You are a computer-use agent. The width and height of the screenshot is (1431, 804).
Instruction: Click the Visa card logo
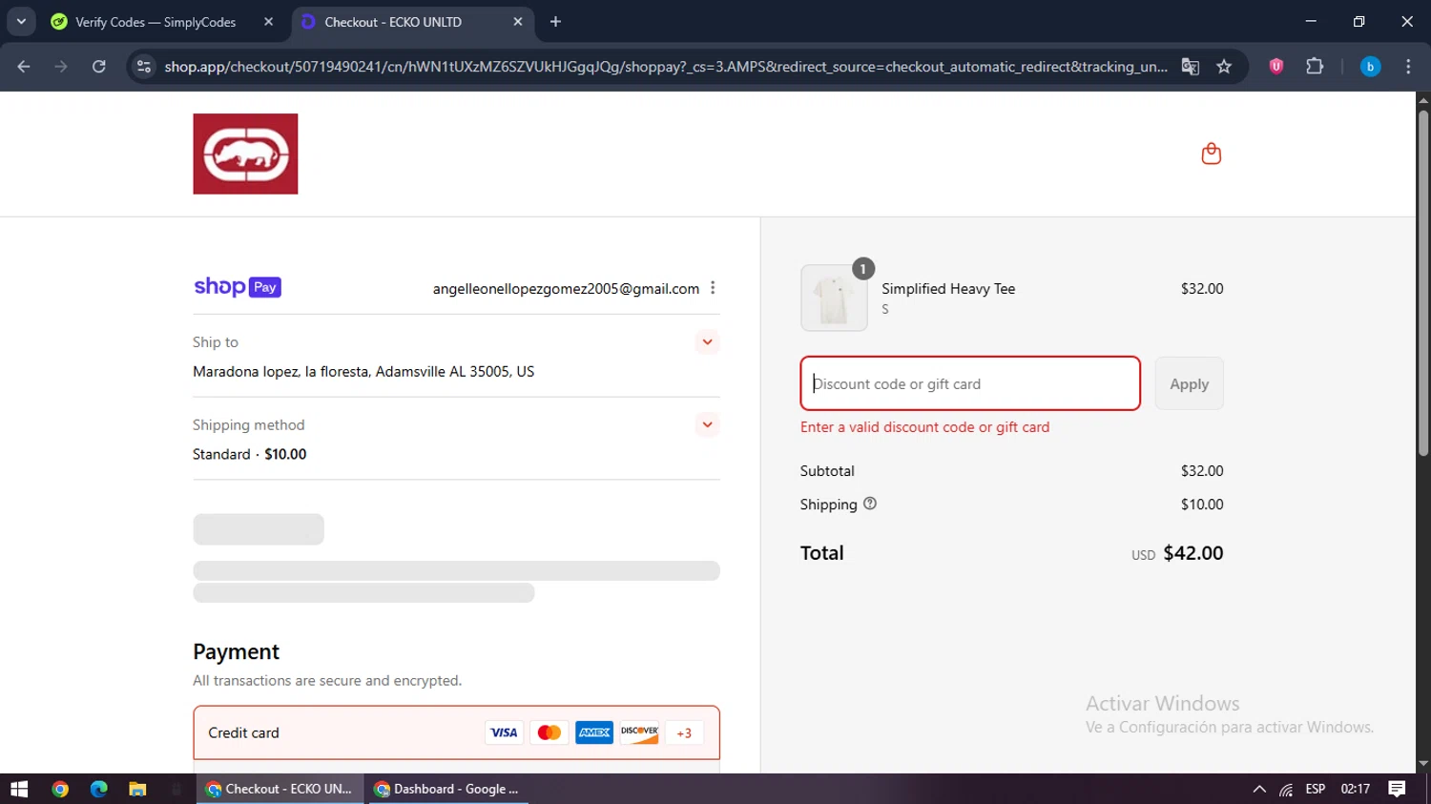point(504,732)
